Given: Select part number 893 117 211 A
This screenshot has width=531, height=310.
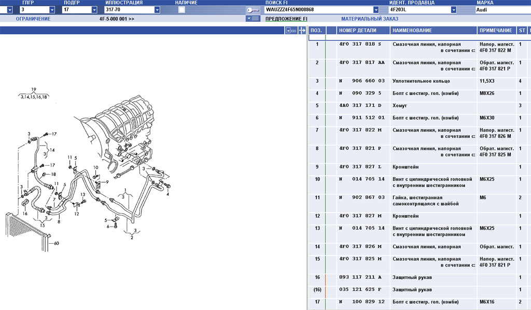Looking at the screenshot, I should point(360,277).
